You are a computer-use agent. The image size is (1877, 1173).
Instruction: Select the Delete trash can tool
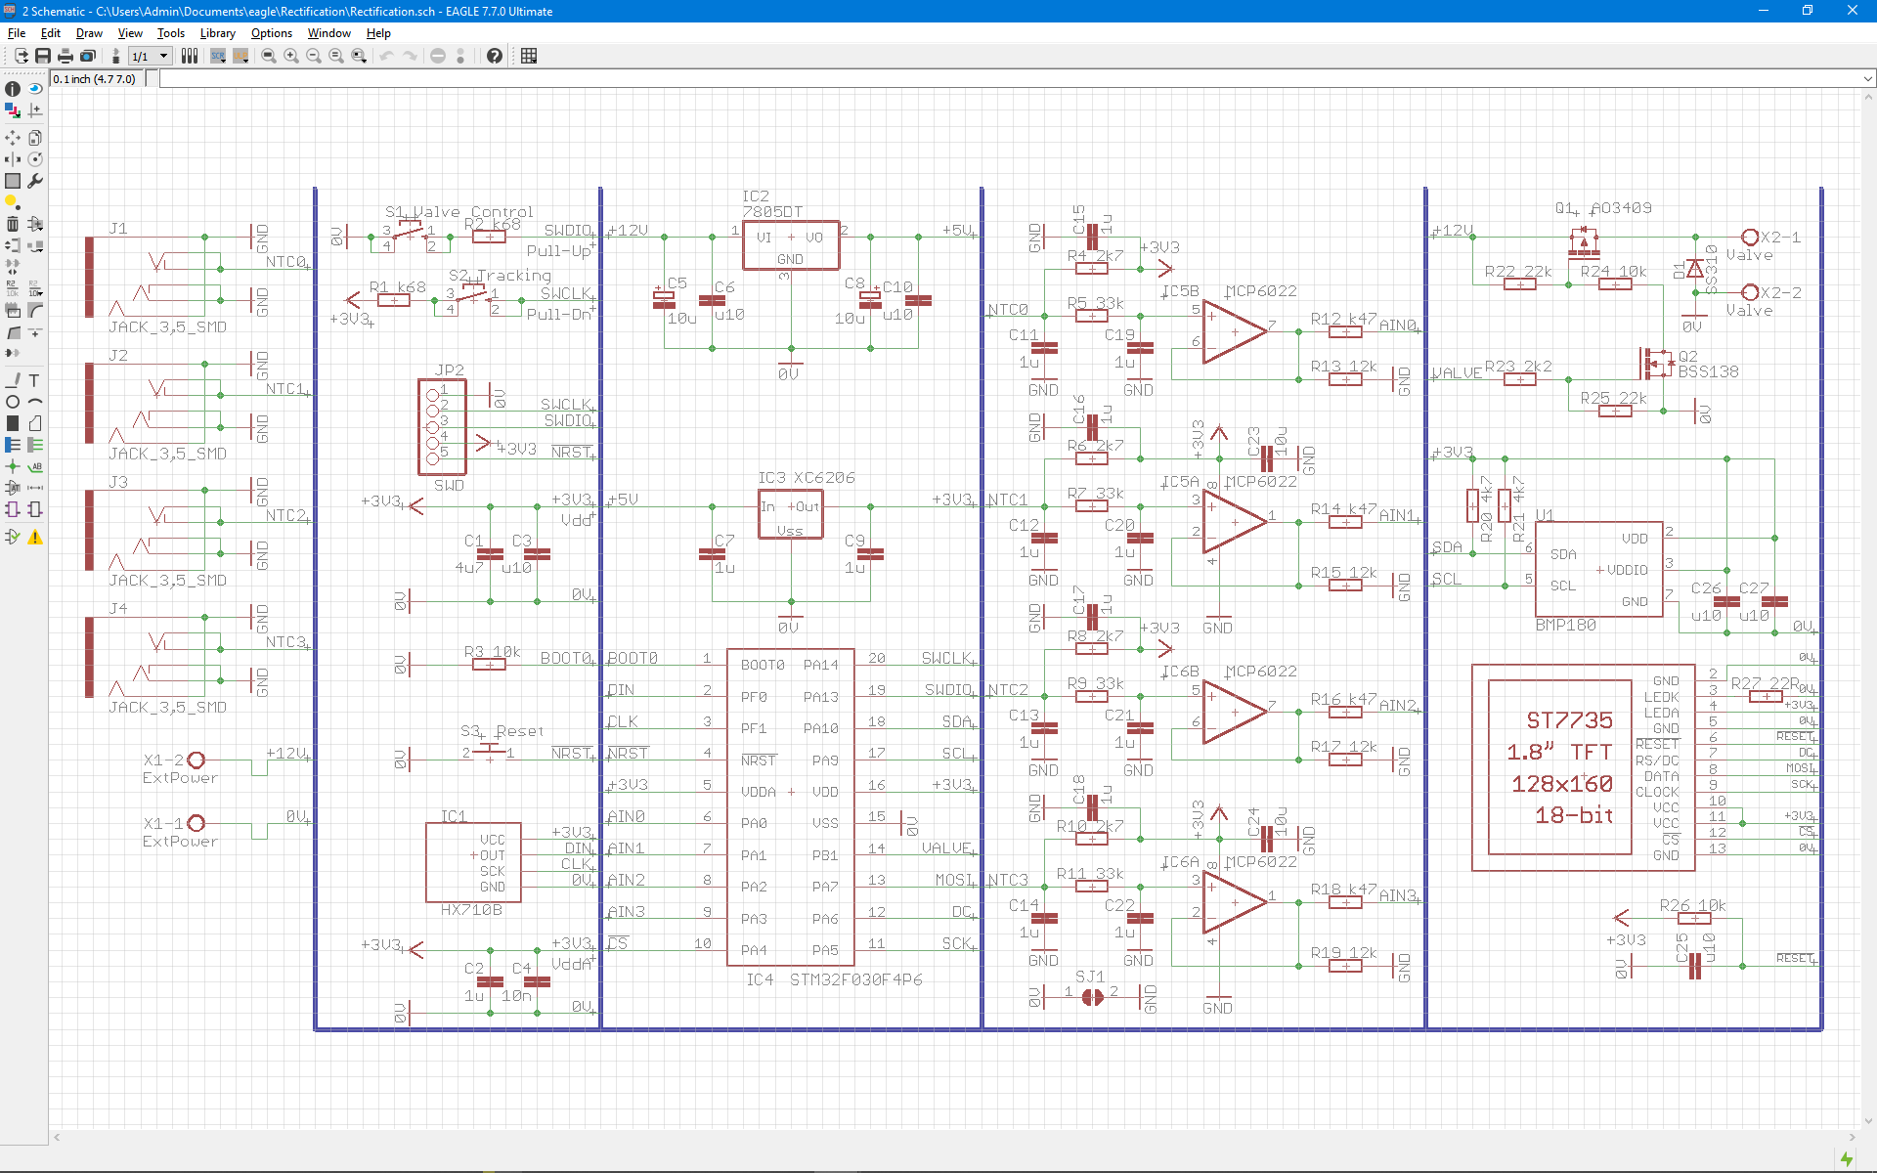pos(13,224)
